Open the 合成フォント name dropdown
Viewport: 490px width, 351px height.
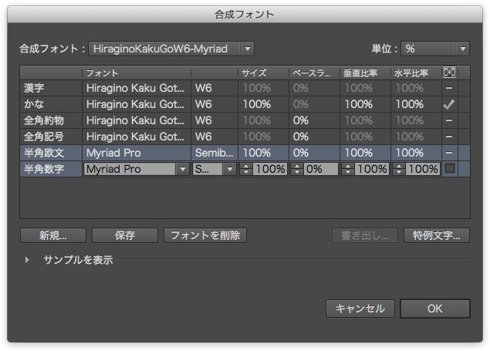(x=171, y=49)
